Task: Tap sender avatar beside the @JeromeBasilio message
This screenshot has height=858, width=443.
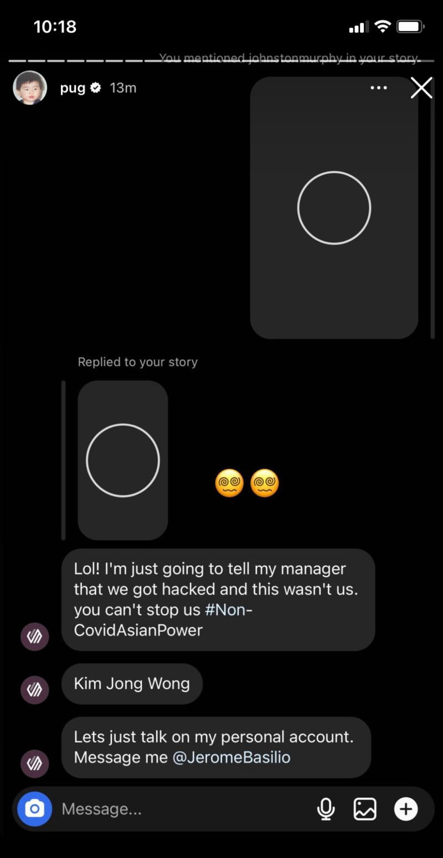Action: pos(35,764)
